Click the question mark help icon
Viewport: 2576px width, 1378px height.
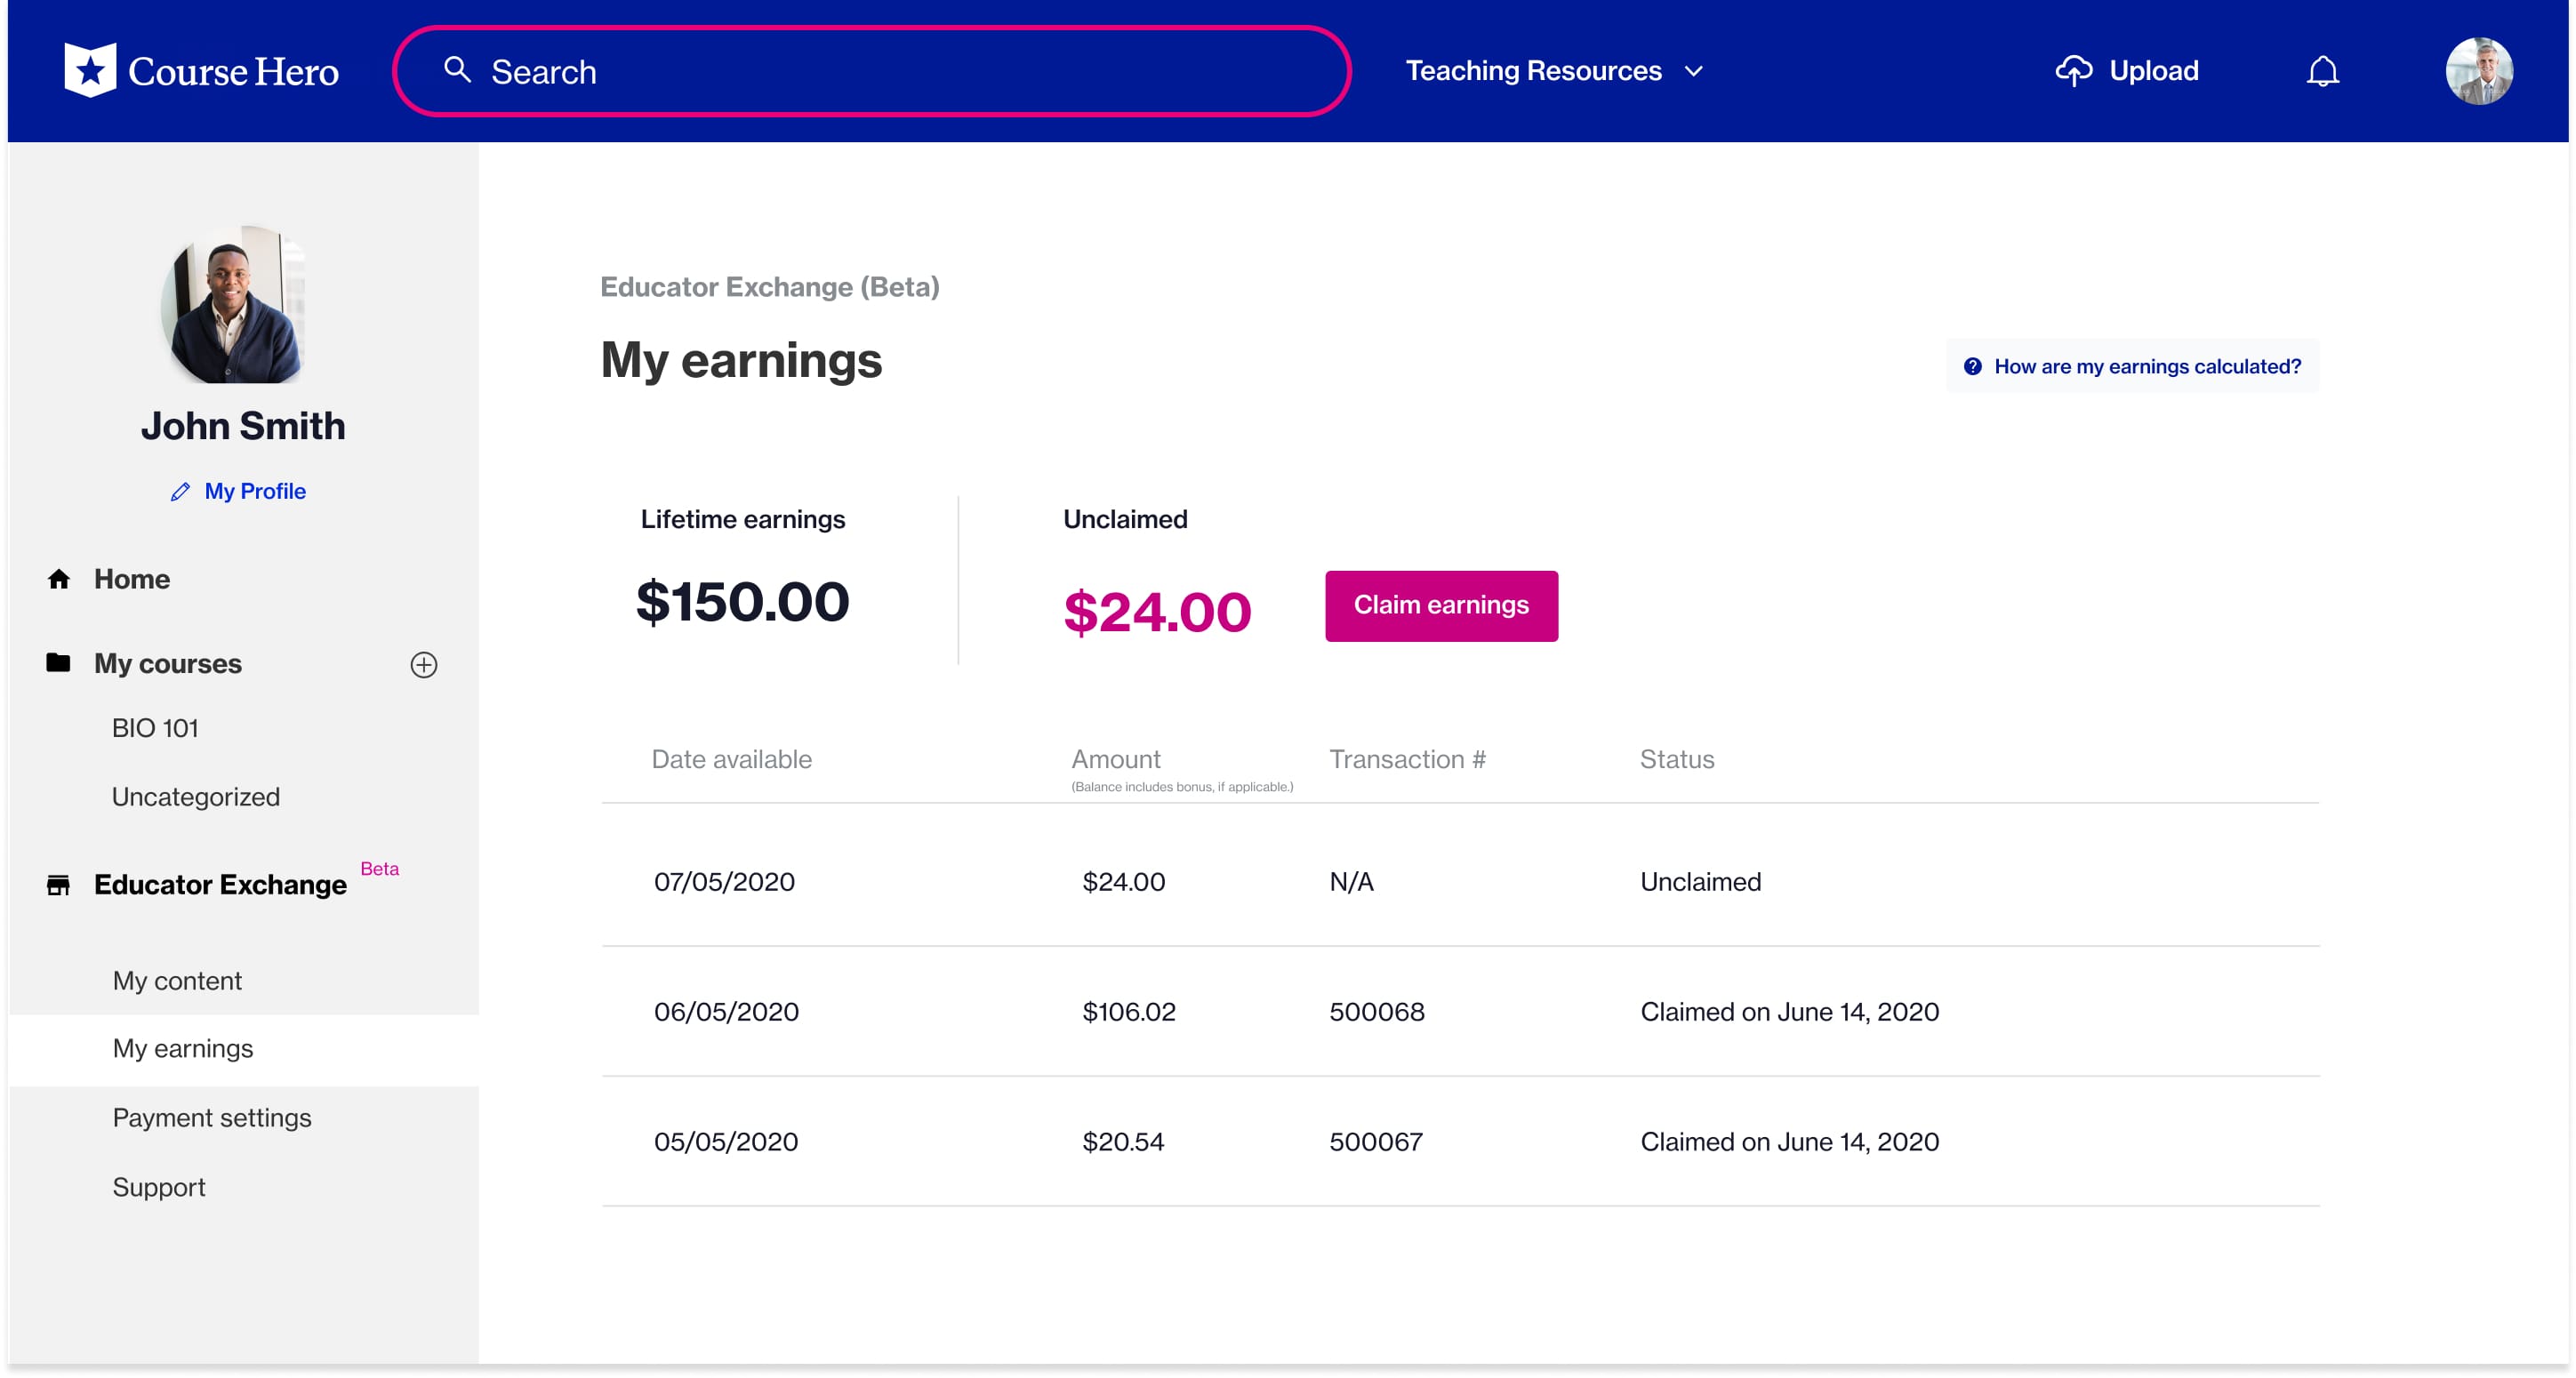click(x=1972, y=367)
